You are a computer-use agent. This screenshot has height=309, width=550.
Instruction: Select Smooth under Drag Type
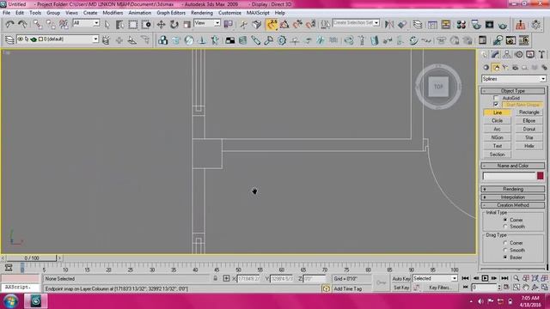coord(505,250)
